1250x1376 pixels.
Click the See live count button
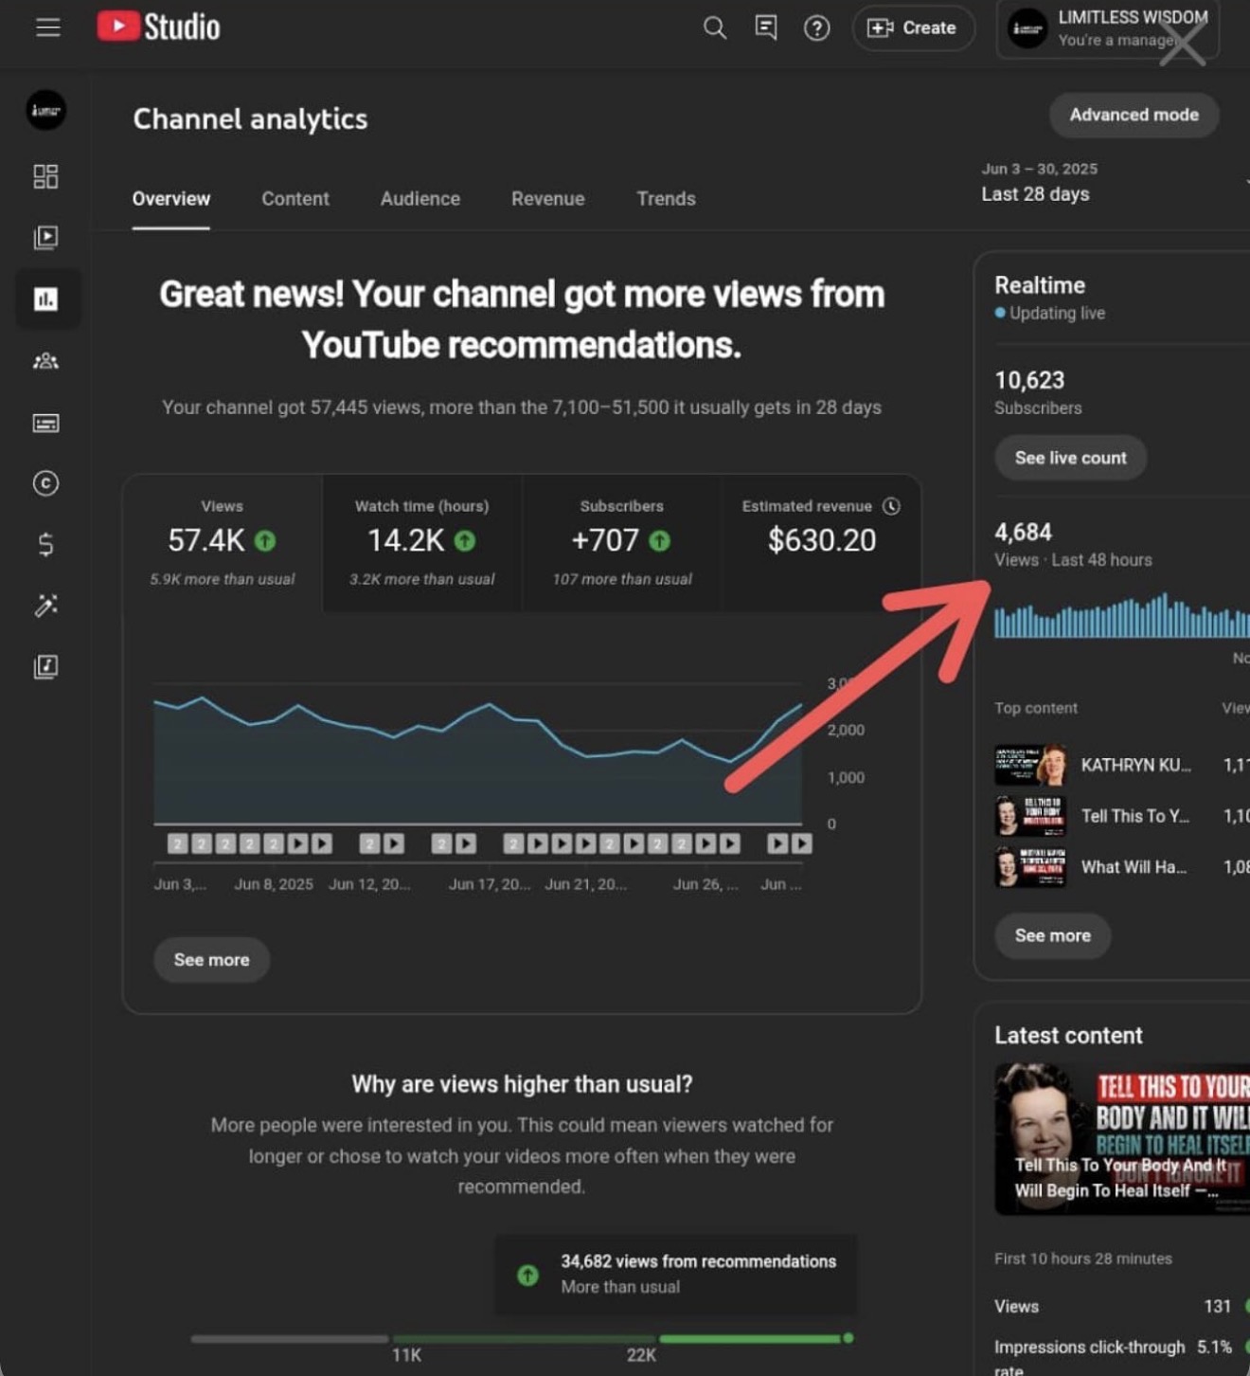tap(1071, 458)
